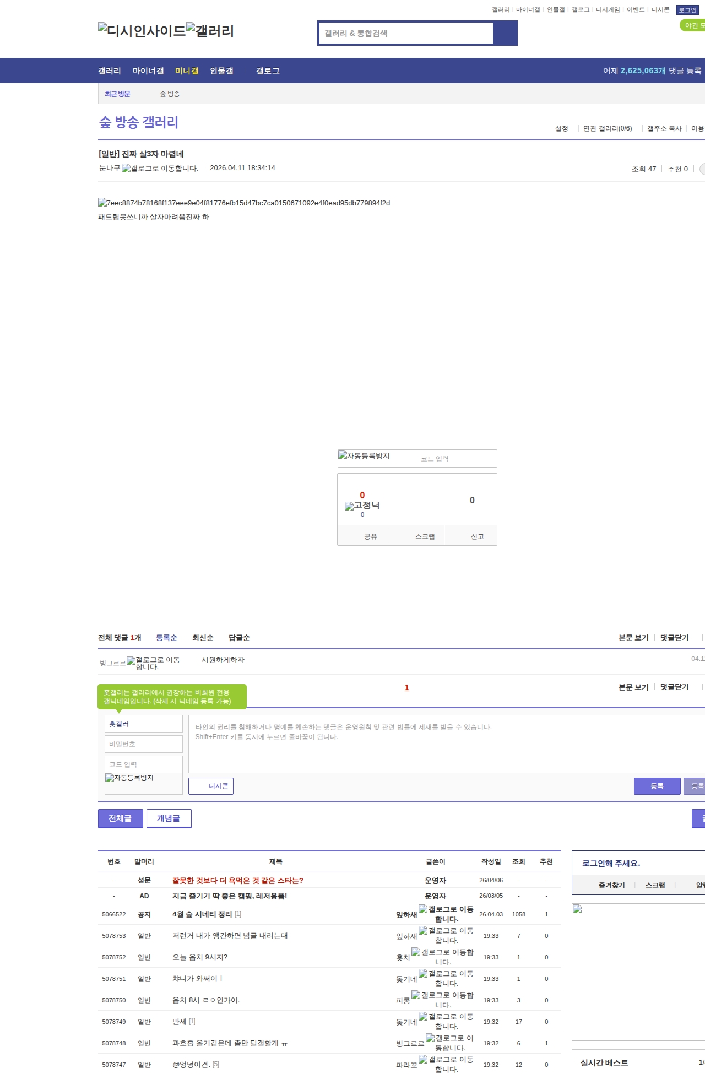This screenshot has width=705, height=1074.
Task: Sort comments by 등록순
Action: coord(166,638)
